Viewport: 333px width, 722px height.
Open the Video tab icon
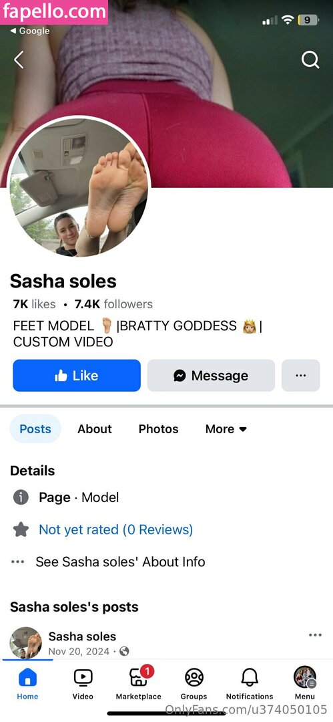pyautogui.click(x=83, y=677)
